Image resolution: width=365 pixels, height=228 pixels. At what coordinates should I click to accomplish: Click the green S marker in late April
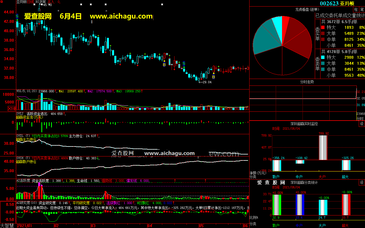pos(184,63)
